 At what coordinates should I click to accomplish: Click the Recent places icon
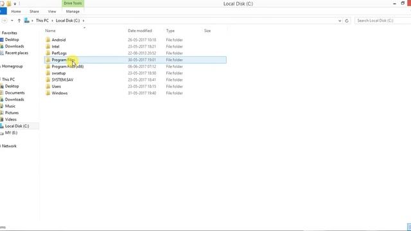click(x=2, y=53)
